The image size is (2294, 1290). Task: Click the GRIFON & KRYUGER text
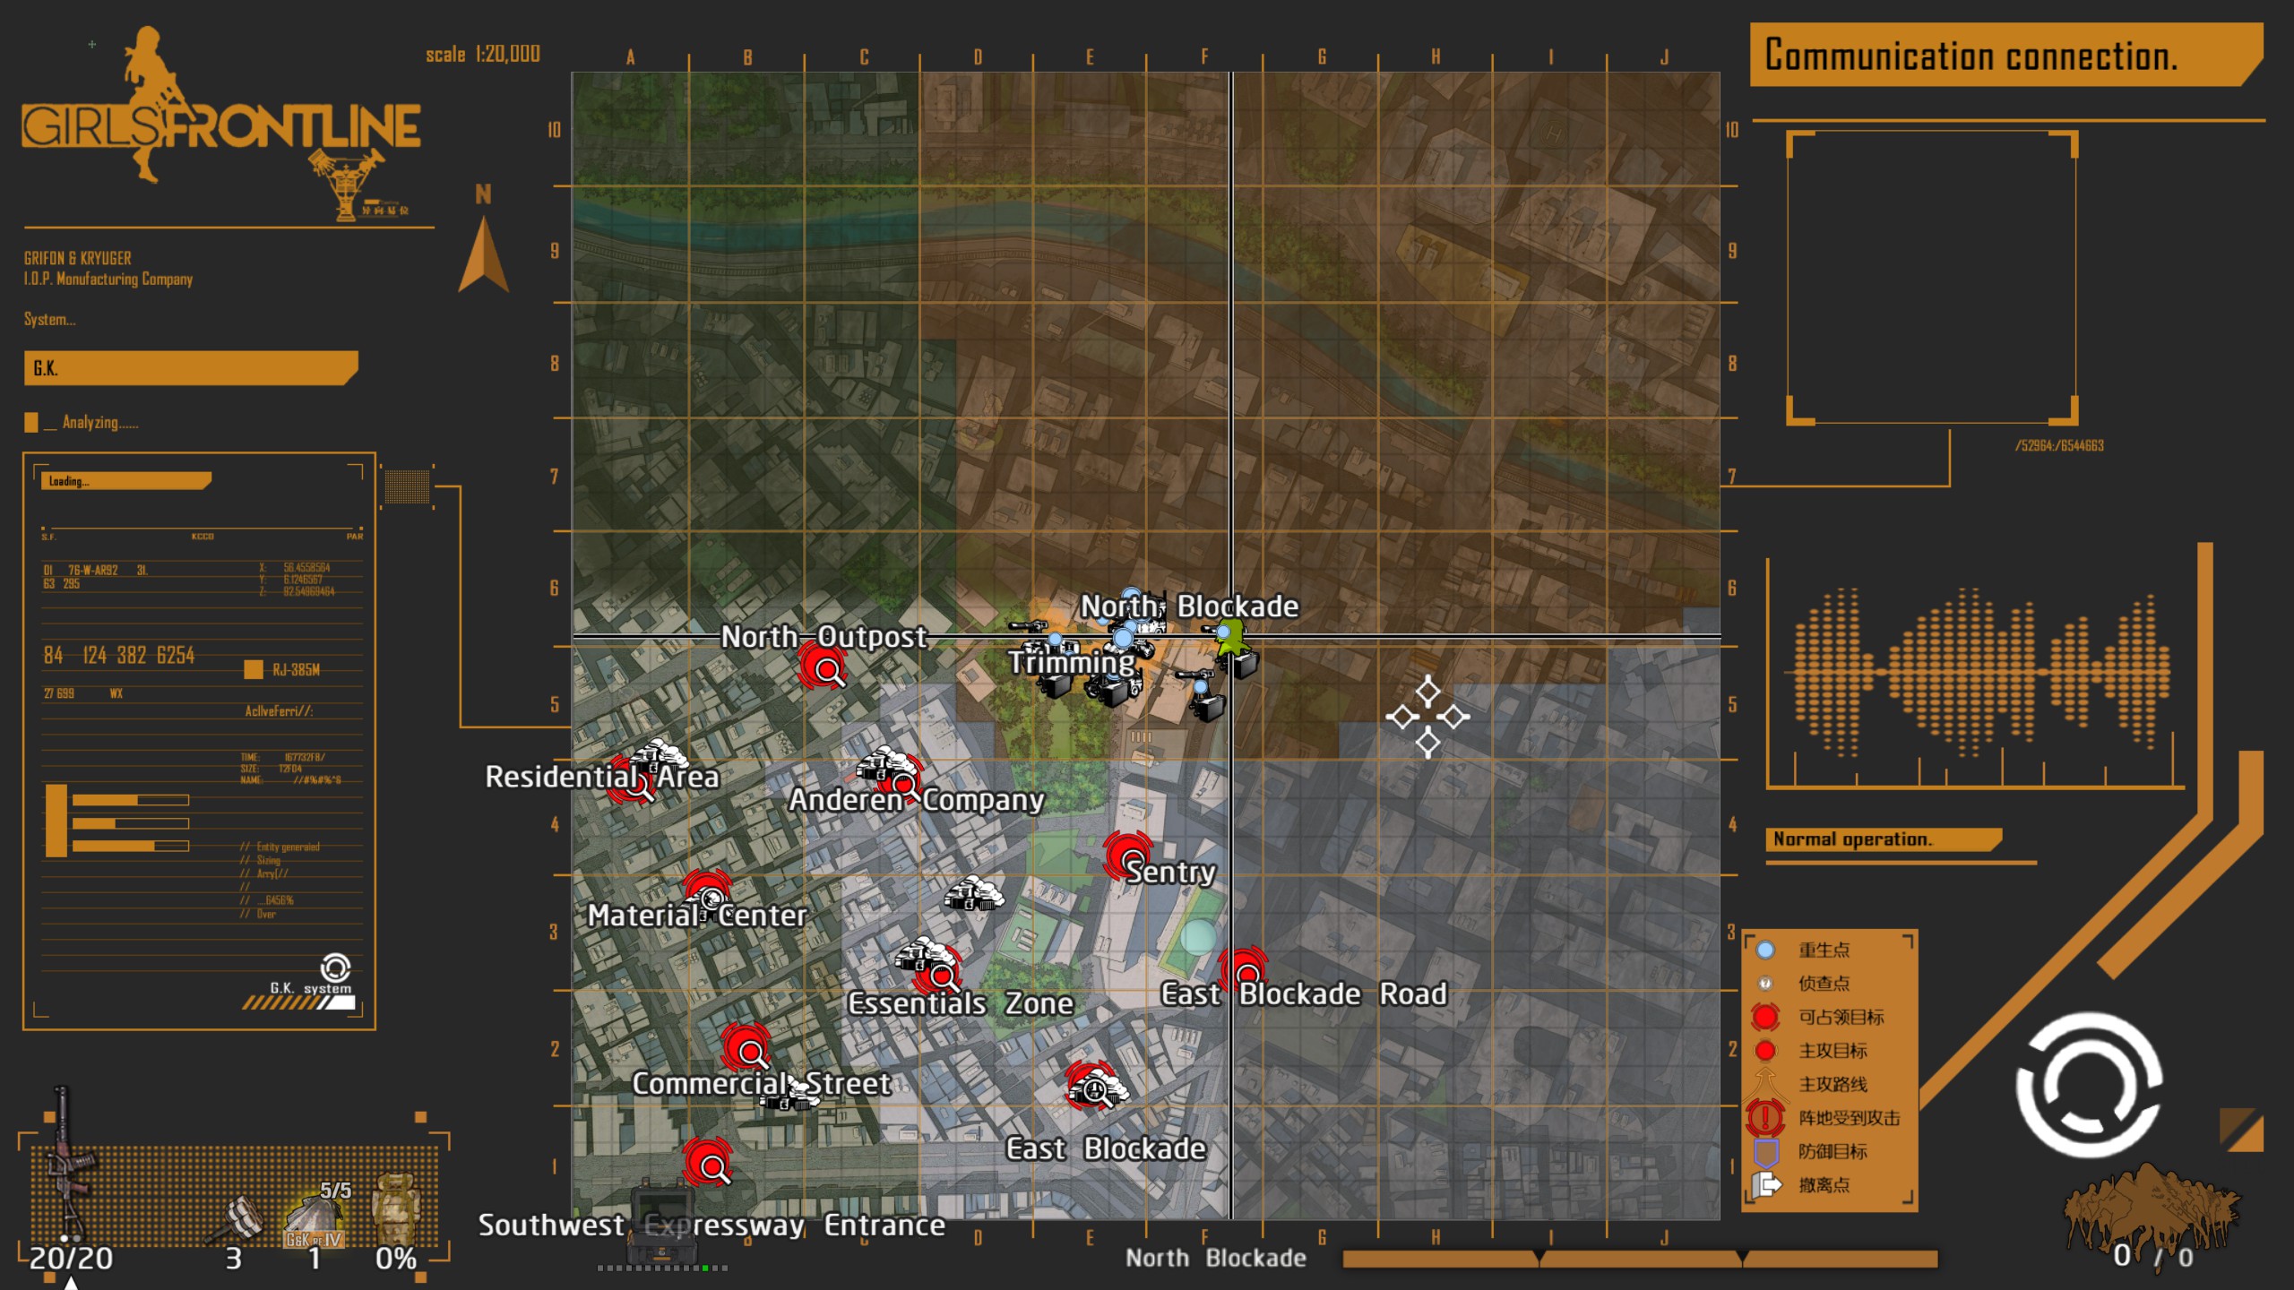coord(78,258)
